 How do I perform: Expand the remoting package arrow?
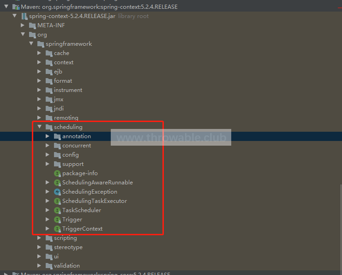[x=39, y=118]
